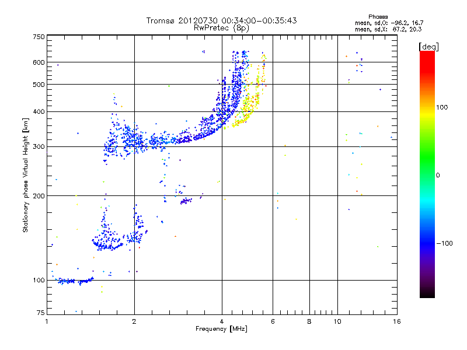Click the "RwPretec (8p)" subtitle
467x350 pixels.
pyautogui.click(x=221, y=28)
